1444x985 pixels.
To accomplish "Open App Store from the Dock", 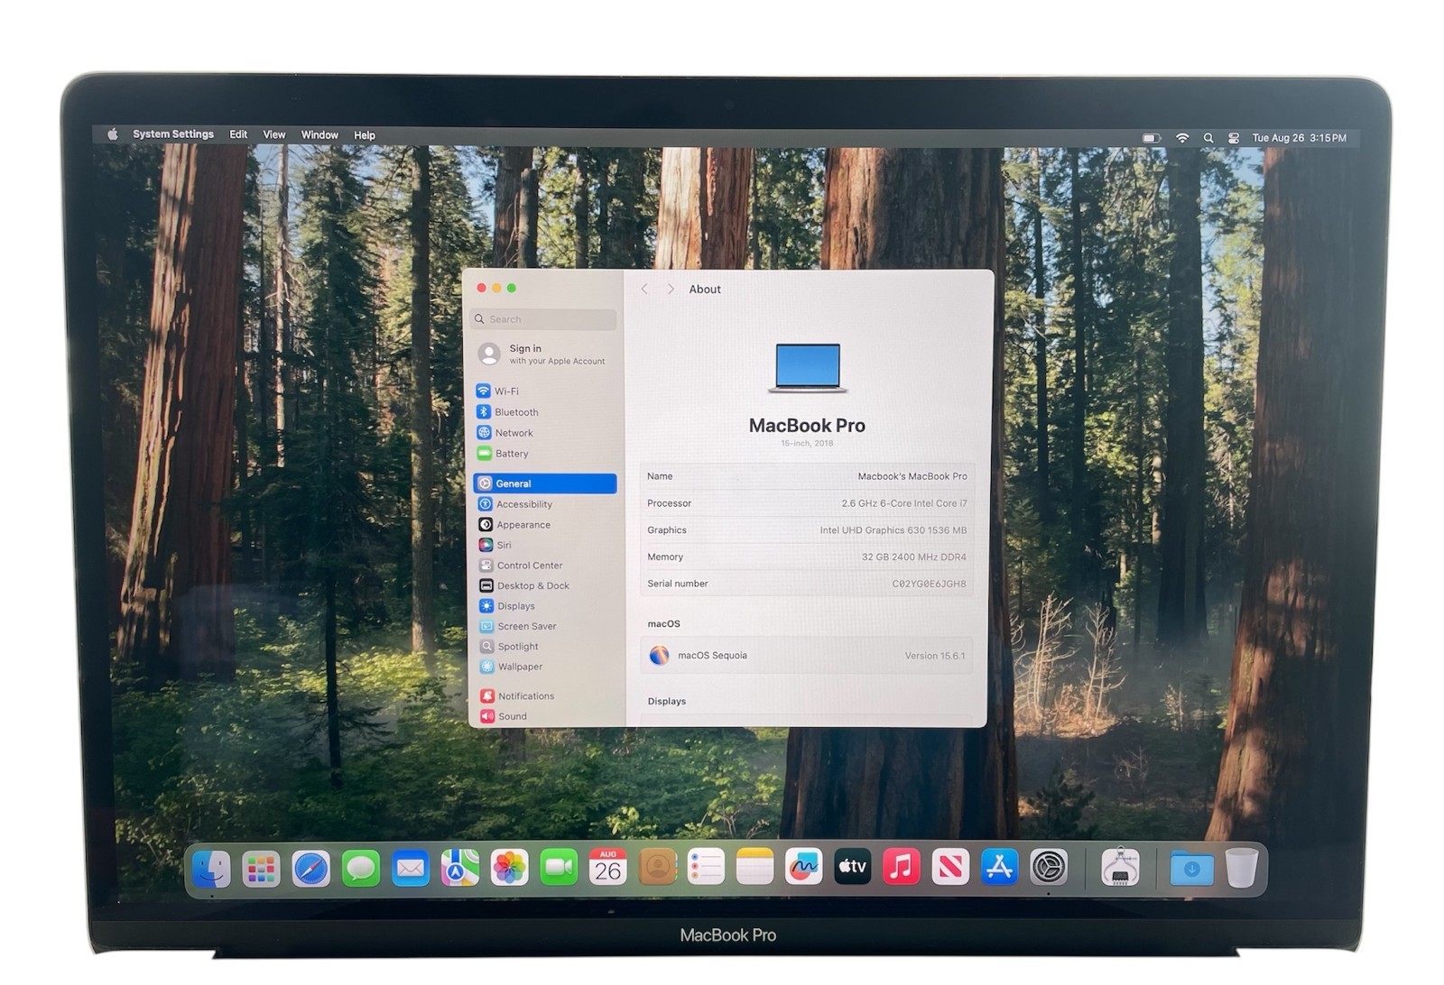I will (x=999, y=868).
